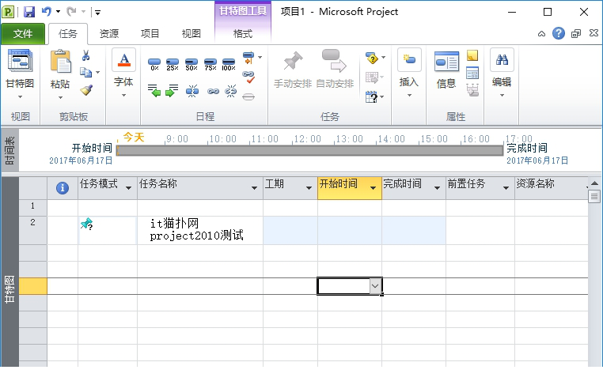
Task: Open Customize Quick Access Toolbar dropdown
Action: 97,13
